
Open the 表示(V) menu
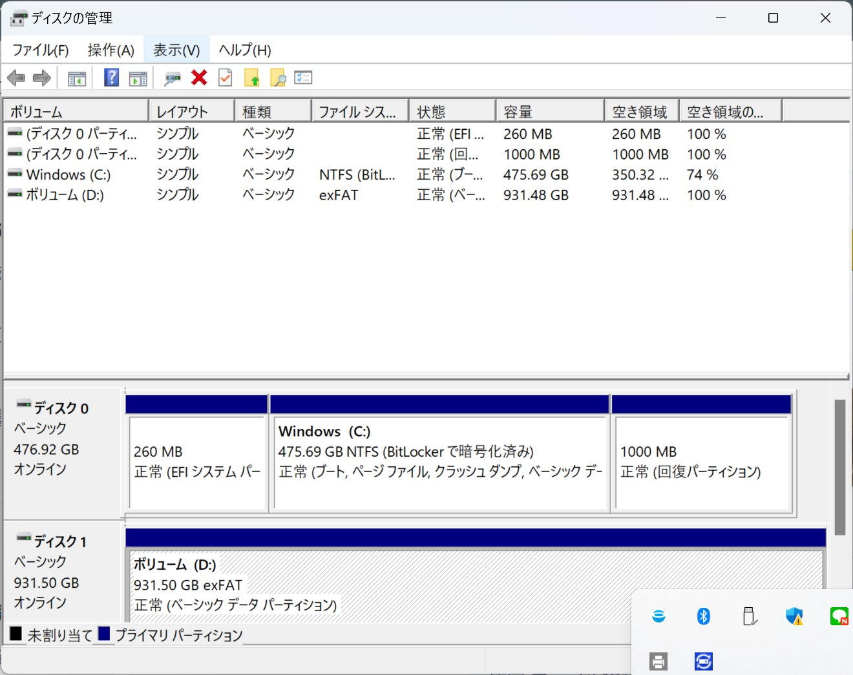pos(176,50)
